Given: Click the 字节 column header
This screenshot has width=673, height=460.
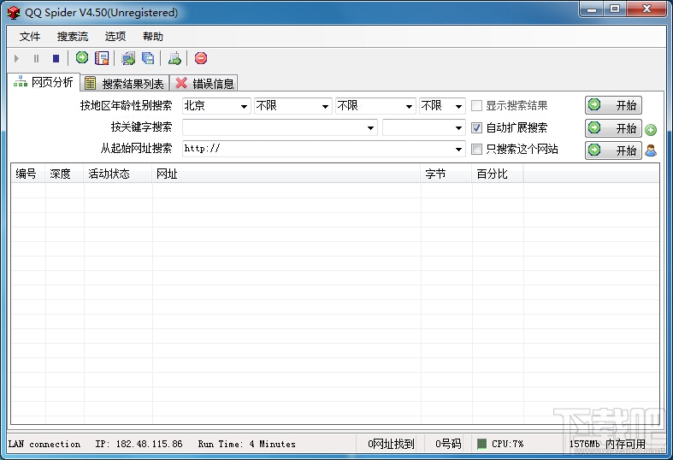Looking at the screenshot, I should click(446, 174).
